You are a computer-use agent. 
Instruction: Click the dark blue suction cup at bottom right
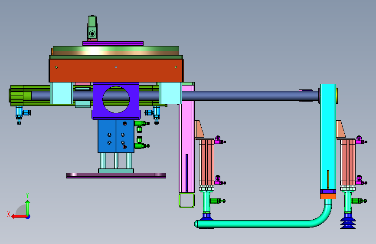tap(348, 221)
